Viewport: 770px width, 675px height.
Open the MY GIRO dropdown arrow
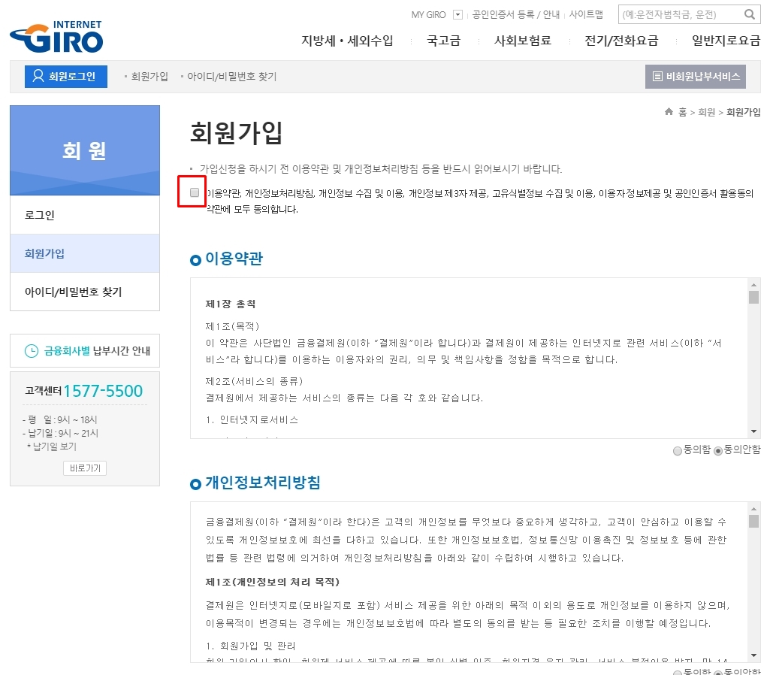click(457, 14)
